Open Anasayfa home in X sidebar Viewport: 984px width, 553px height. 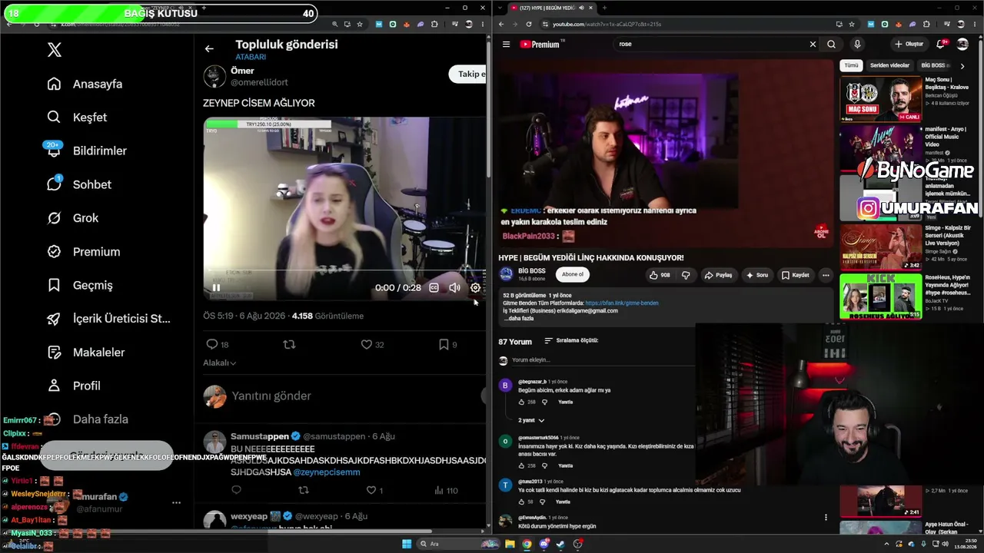(85, 84)
